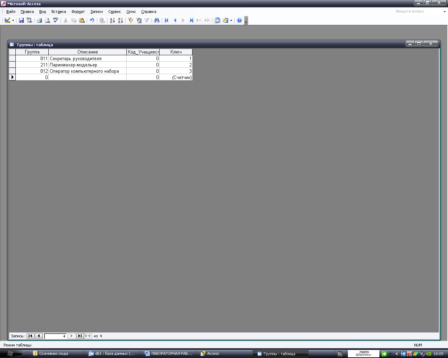The height and width of the screenshot is (358, 448).
Task: Open the Файл menu
Action: coord(10,12)
